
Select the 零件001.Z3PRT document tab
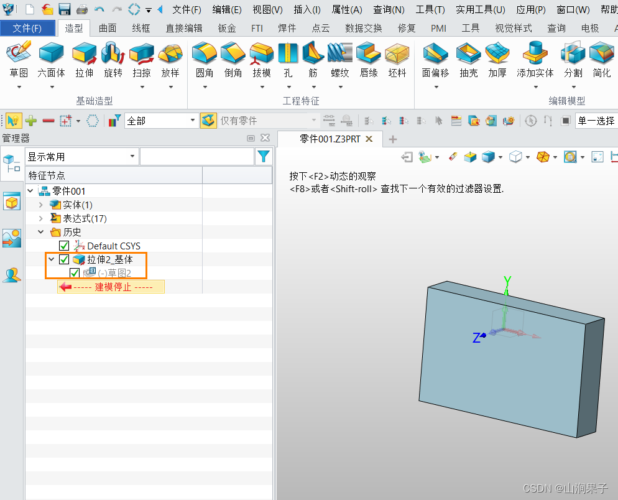coord(330,139)
